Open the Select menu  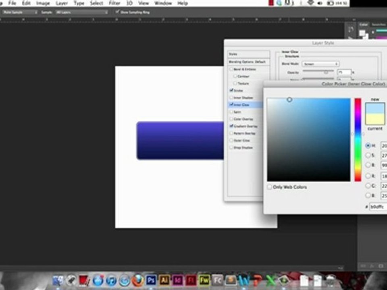click(x=96, y=3)
